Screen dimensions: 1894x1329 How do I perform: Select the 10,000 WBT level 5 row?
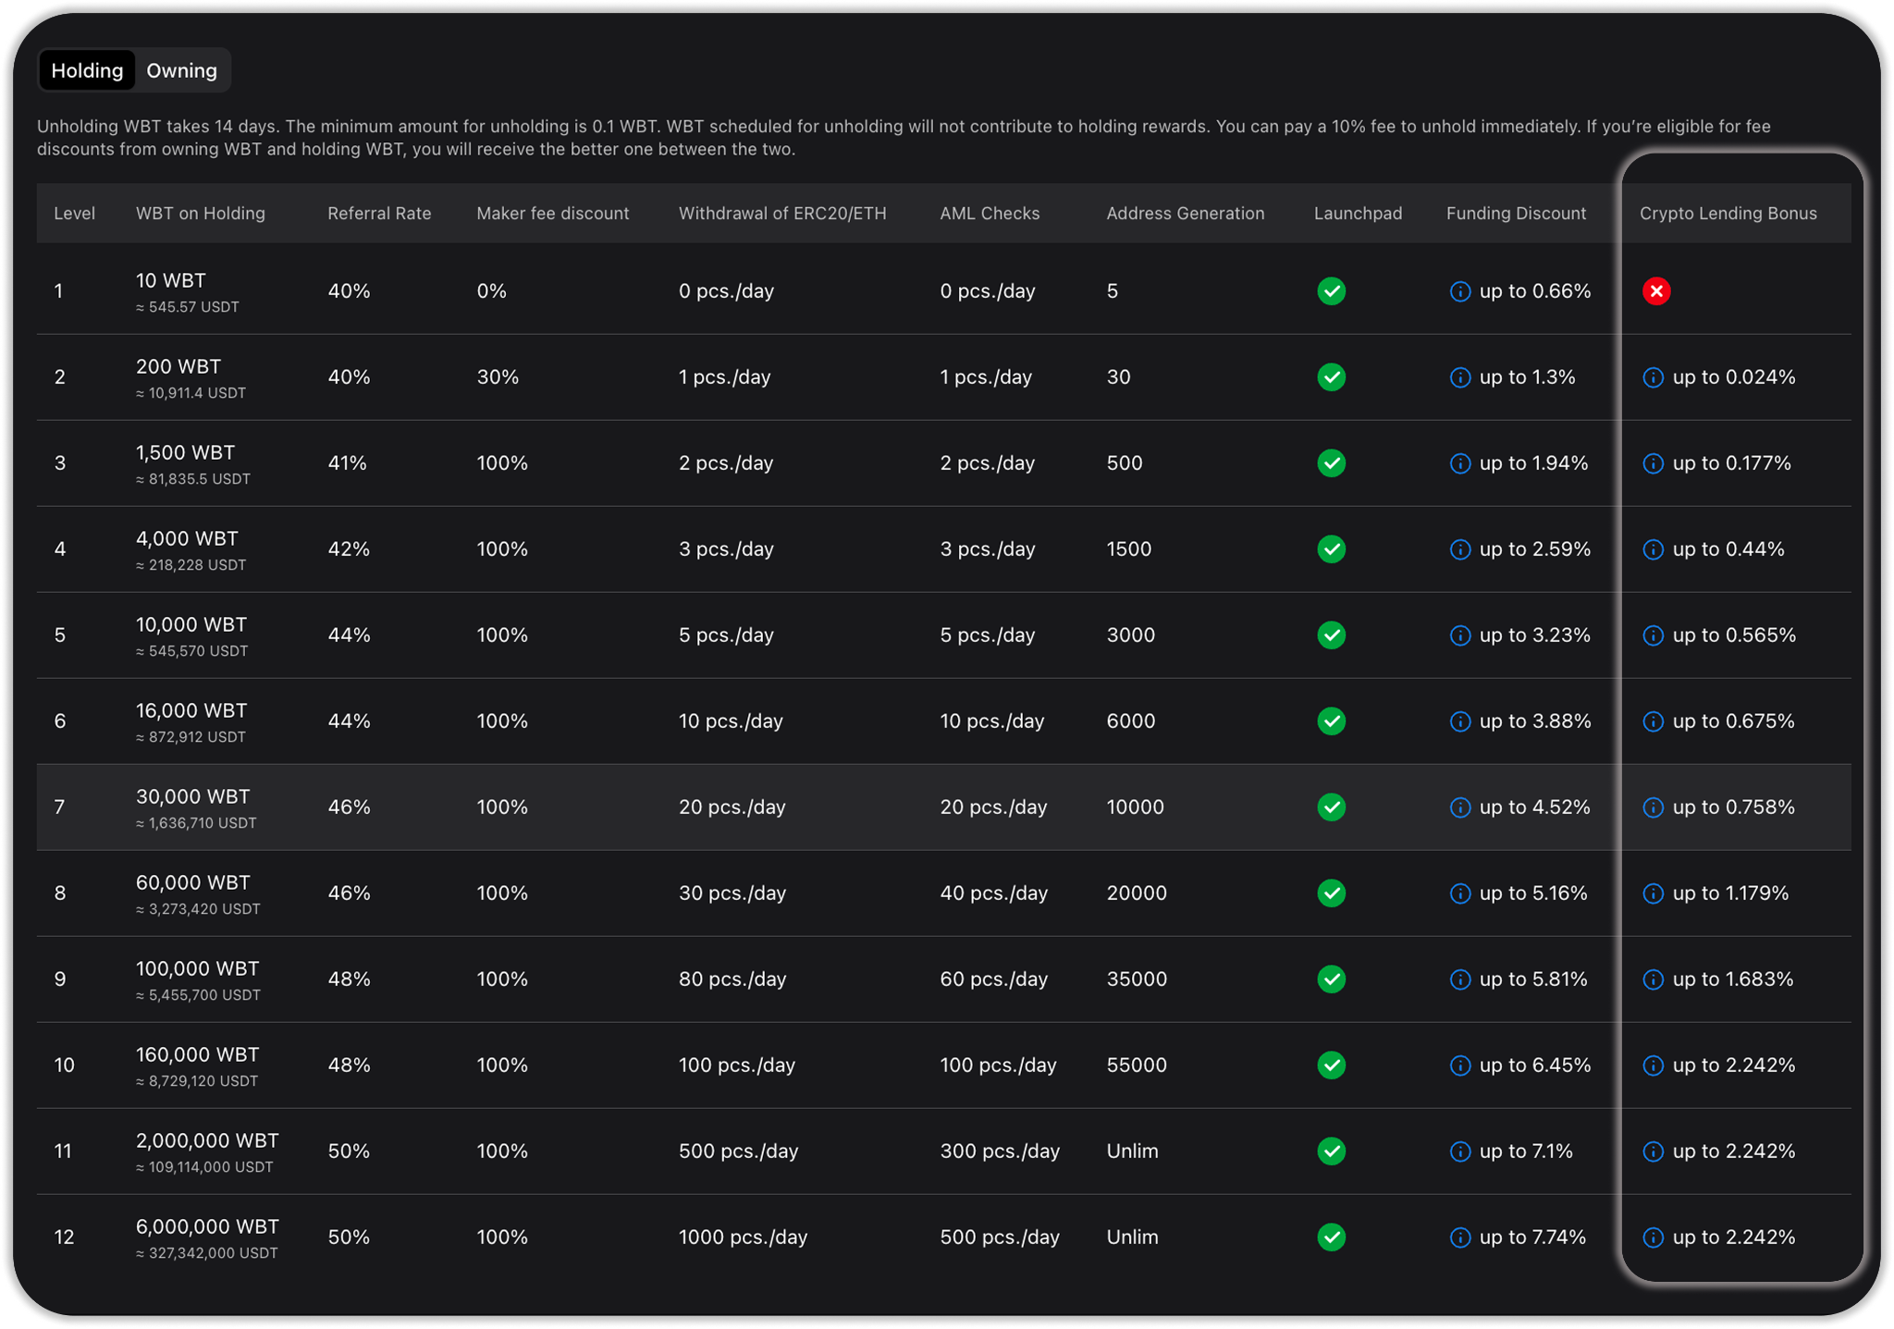tap(191, 635)
